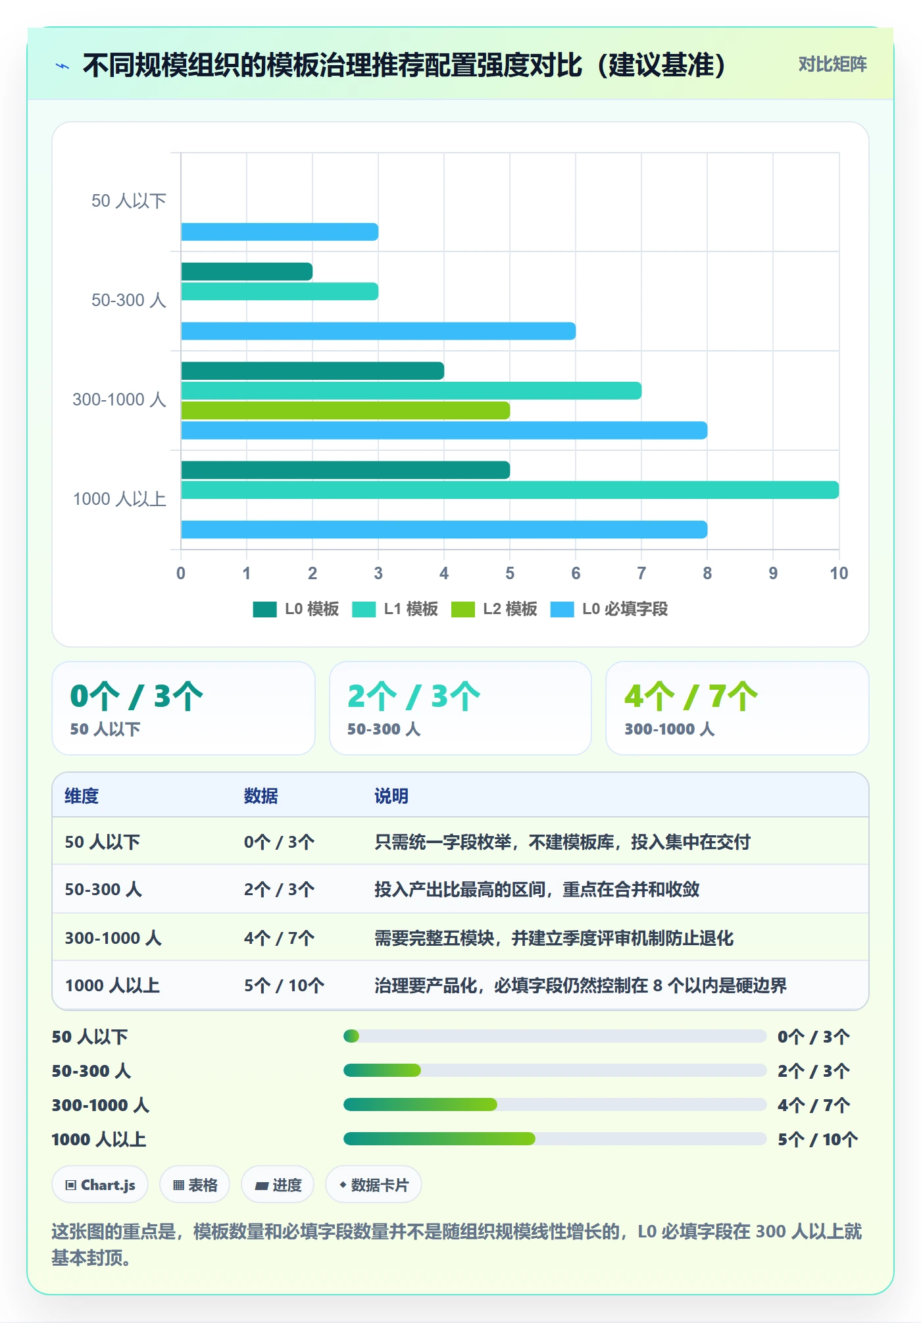Click the L0 模板 bar for 1000 人以上
The image size is (921, 1323).
pyautogui.click(x=345, y=470)
